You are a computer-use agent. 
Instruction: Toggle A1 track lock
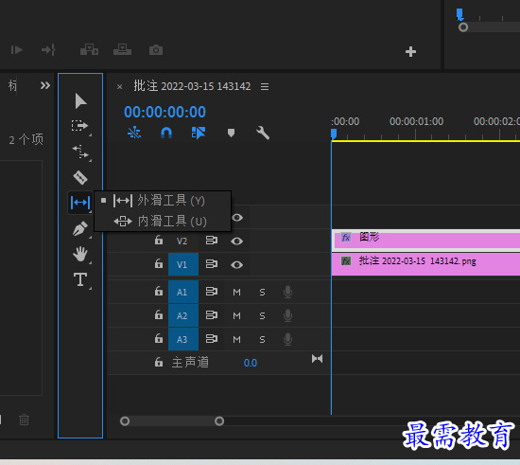[159, 291]
